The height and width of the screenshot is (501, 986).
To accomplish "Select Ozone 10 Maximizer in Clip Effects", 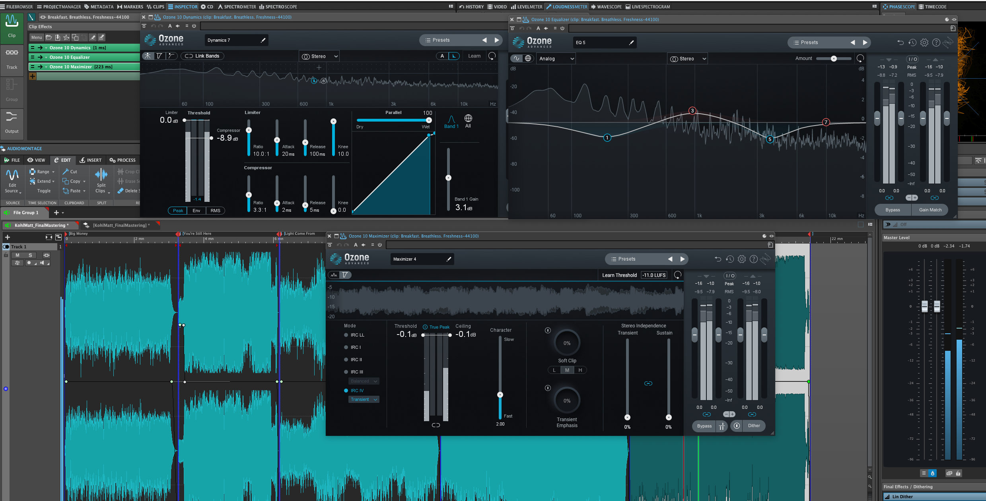I will pos(85,67).
